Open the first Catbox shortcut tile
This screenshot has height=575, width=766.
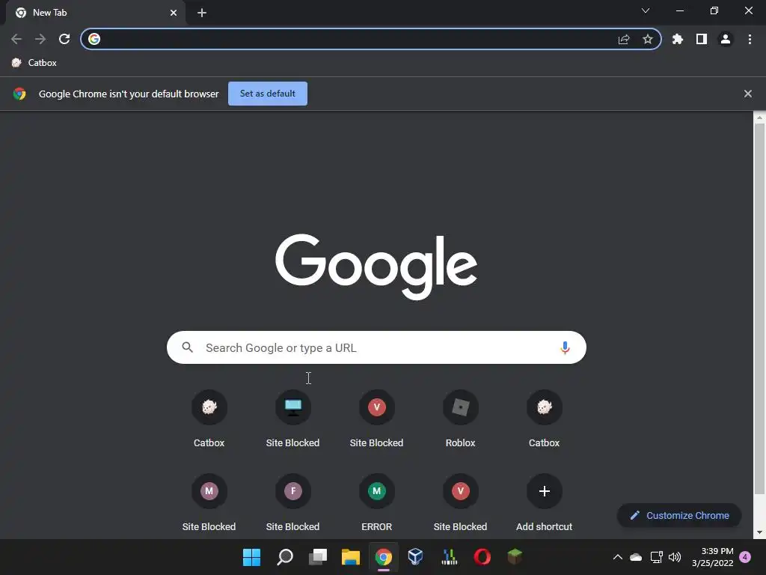click(x=209, y=419)
